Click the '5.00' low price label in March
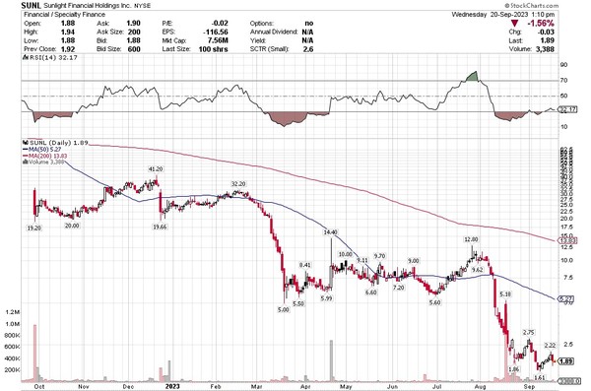The image size is (591, 391). point(284,309)
